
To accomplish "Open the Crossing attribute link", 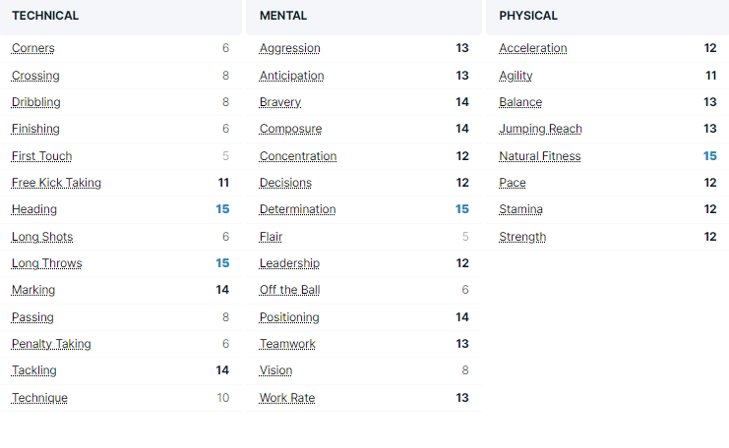I will (35, 76).
